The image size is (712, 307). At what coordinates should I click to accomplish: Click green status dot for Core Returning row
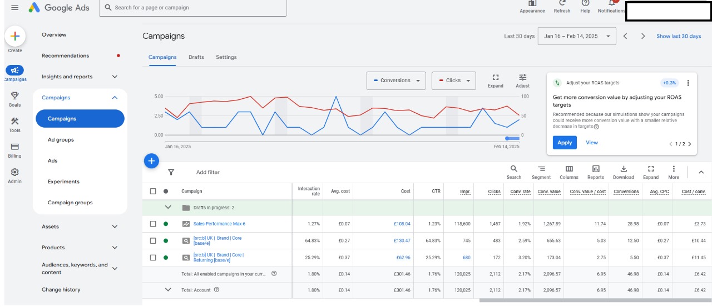click(165, 257)
